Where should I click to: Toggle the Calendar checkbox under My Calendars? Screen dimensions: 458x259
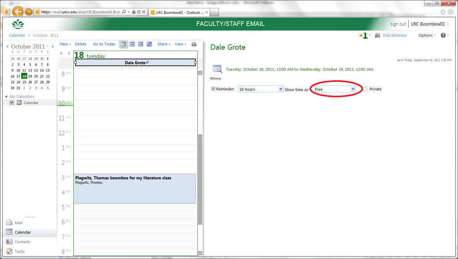[12, 103]
